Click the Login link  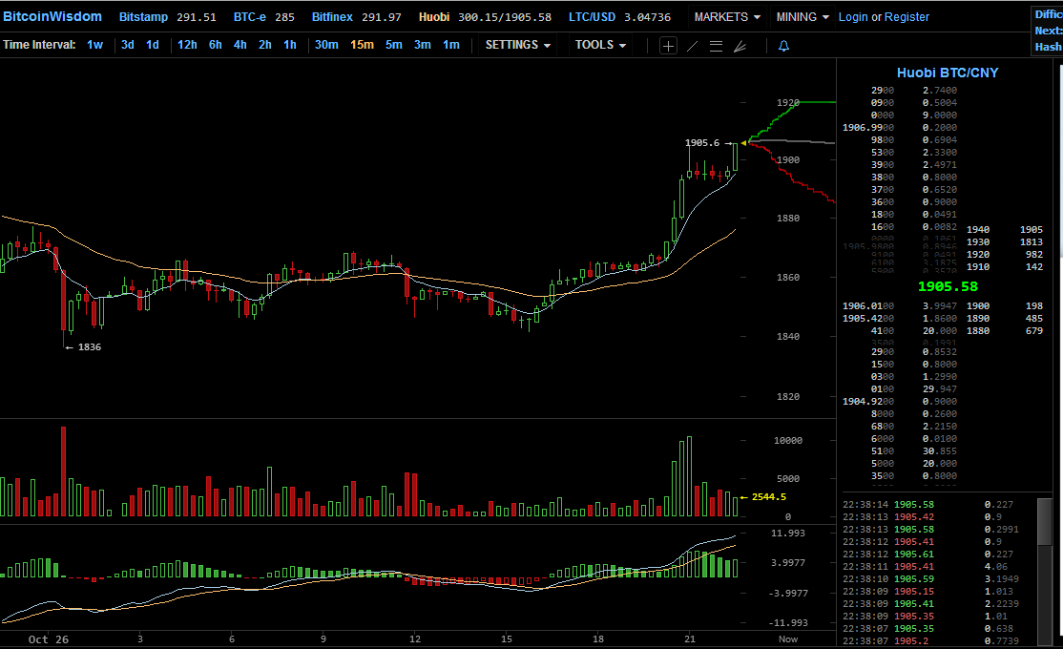pos(853,17)
